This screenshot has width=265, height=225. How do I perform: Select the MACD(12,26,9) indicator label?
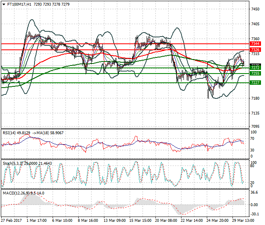(x=16, y=193)
